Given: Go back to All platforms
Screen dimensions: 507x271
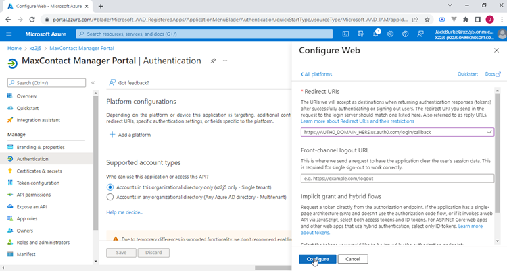Looking at the screenshot, I should click(316, 74).
